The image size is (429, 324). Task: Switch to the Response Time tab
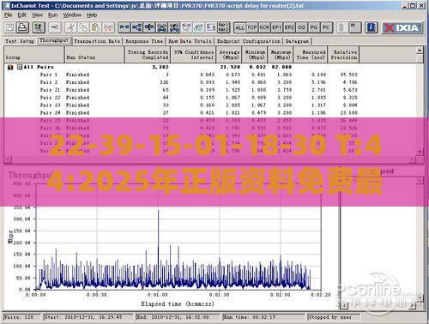(x=144, y=41)
